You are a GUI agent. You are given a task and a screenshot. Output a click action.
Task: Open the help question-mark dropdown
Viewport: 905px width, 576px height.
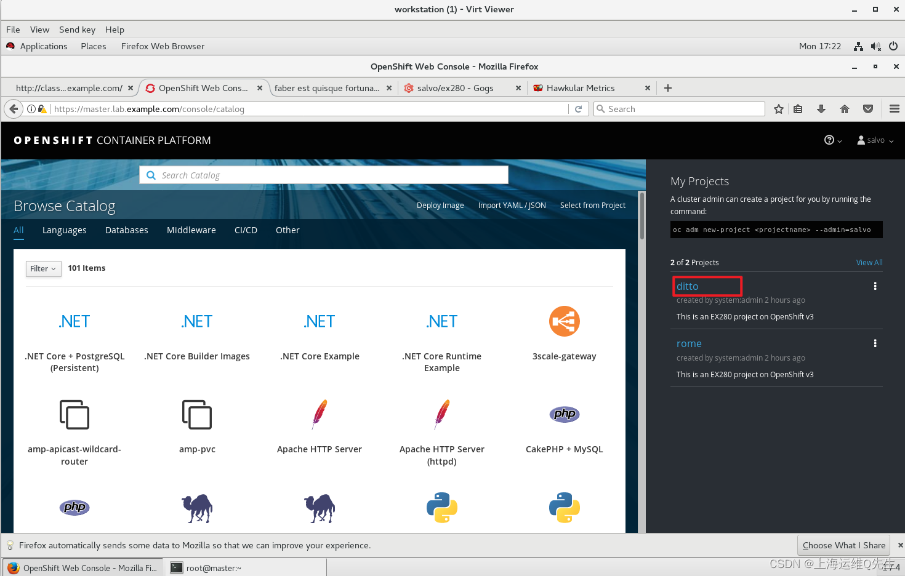click(x=833, y=140)
